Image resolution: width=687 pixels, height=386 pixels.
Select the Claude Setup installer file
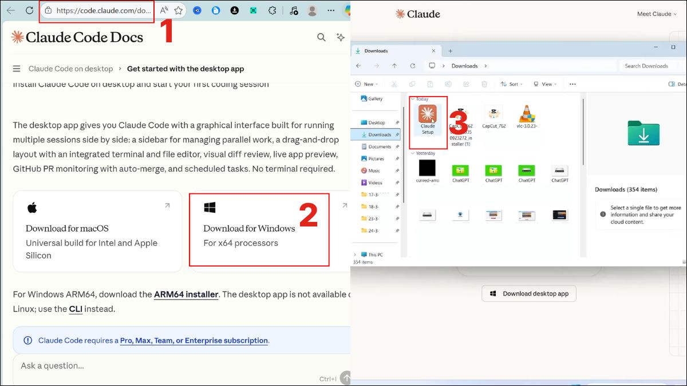pyautogui.click(x=428, y=120)
